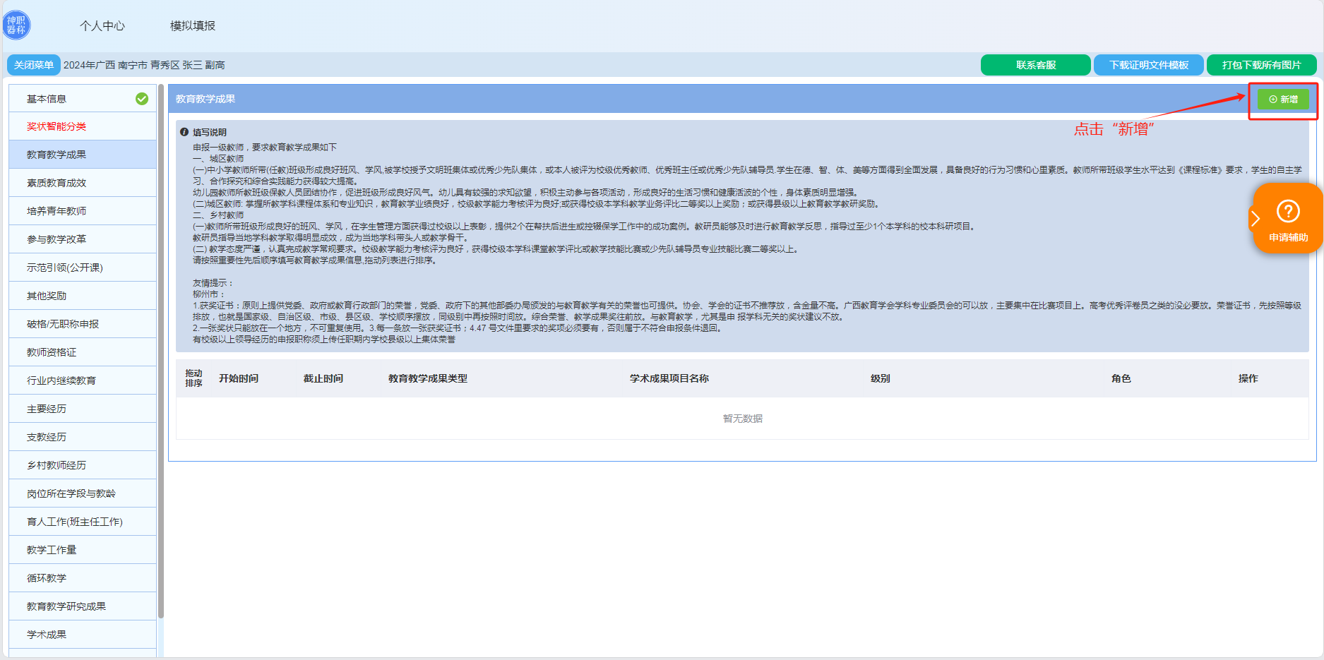
Task: Click 打包下载所有图片 button
Action: coord(1261,65)
